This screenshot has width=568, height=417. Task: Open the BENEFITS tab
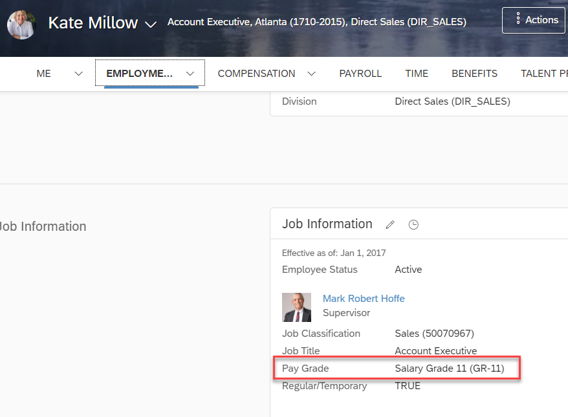click(x=474, y=74)
